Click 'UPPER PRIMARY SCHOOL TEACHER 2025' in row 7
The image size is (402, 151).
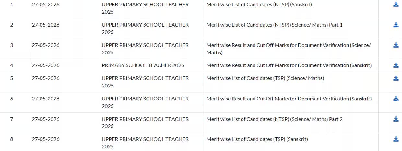pyautogui.click(x=145, y=122)
